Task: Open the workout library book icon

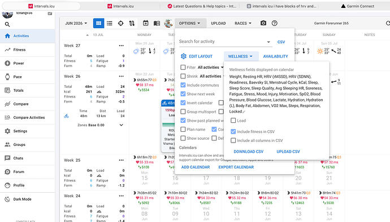Action: (x=157, y=23)
